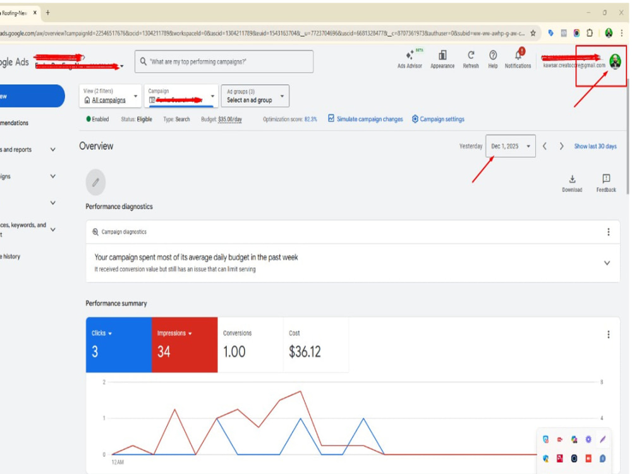Open Change history in the sidebar
This screenshot has height=474, width=632.
[10, 257]
